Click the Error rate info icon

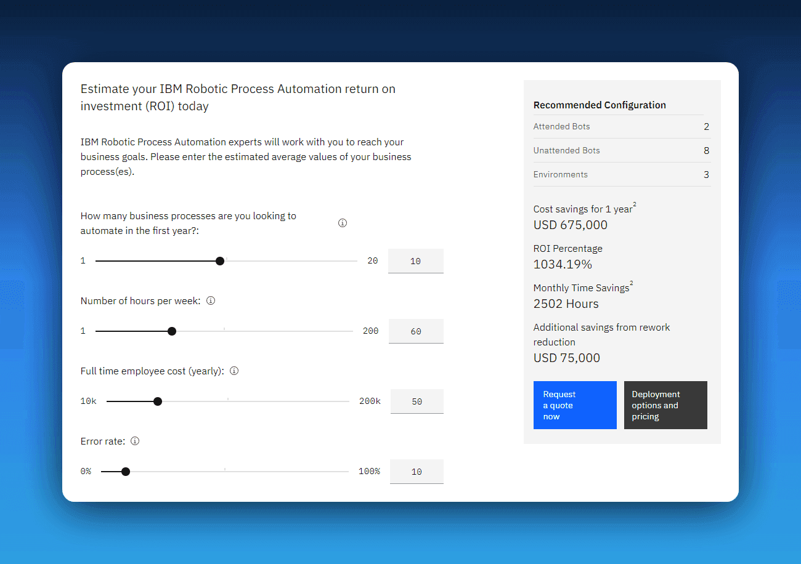pyautogui.click(x=135, y=441)
